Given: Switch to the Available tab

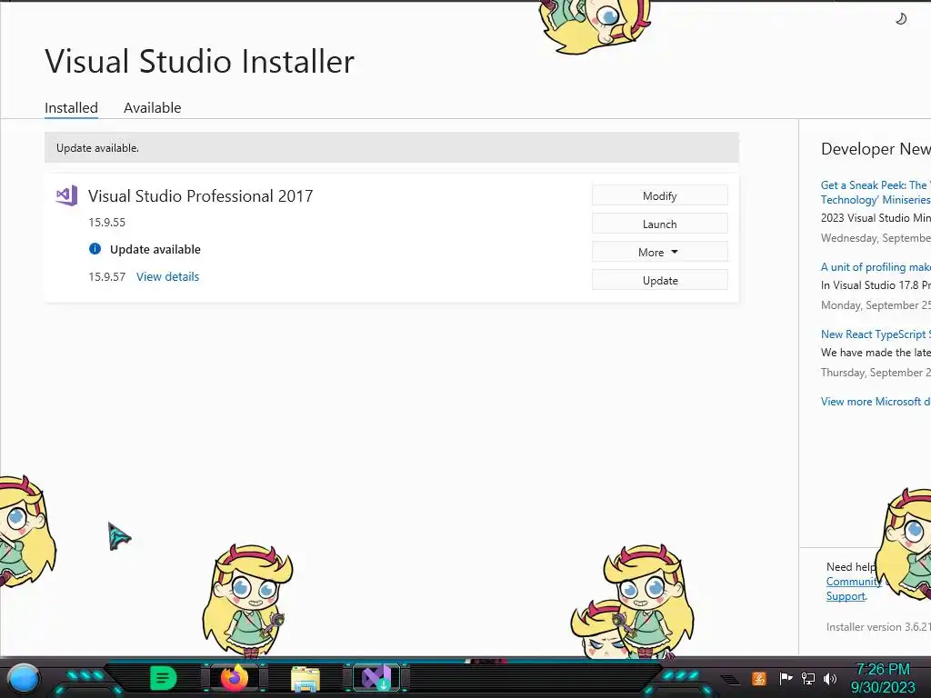Looking at the screenshot, I should (152, 108).
